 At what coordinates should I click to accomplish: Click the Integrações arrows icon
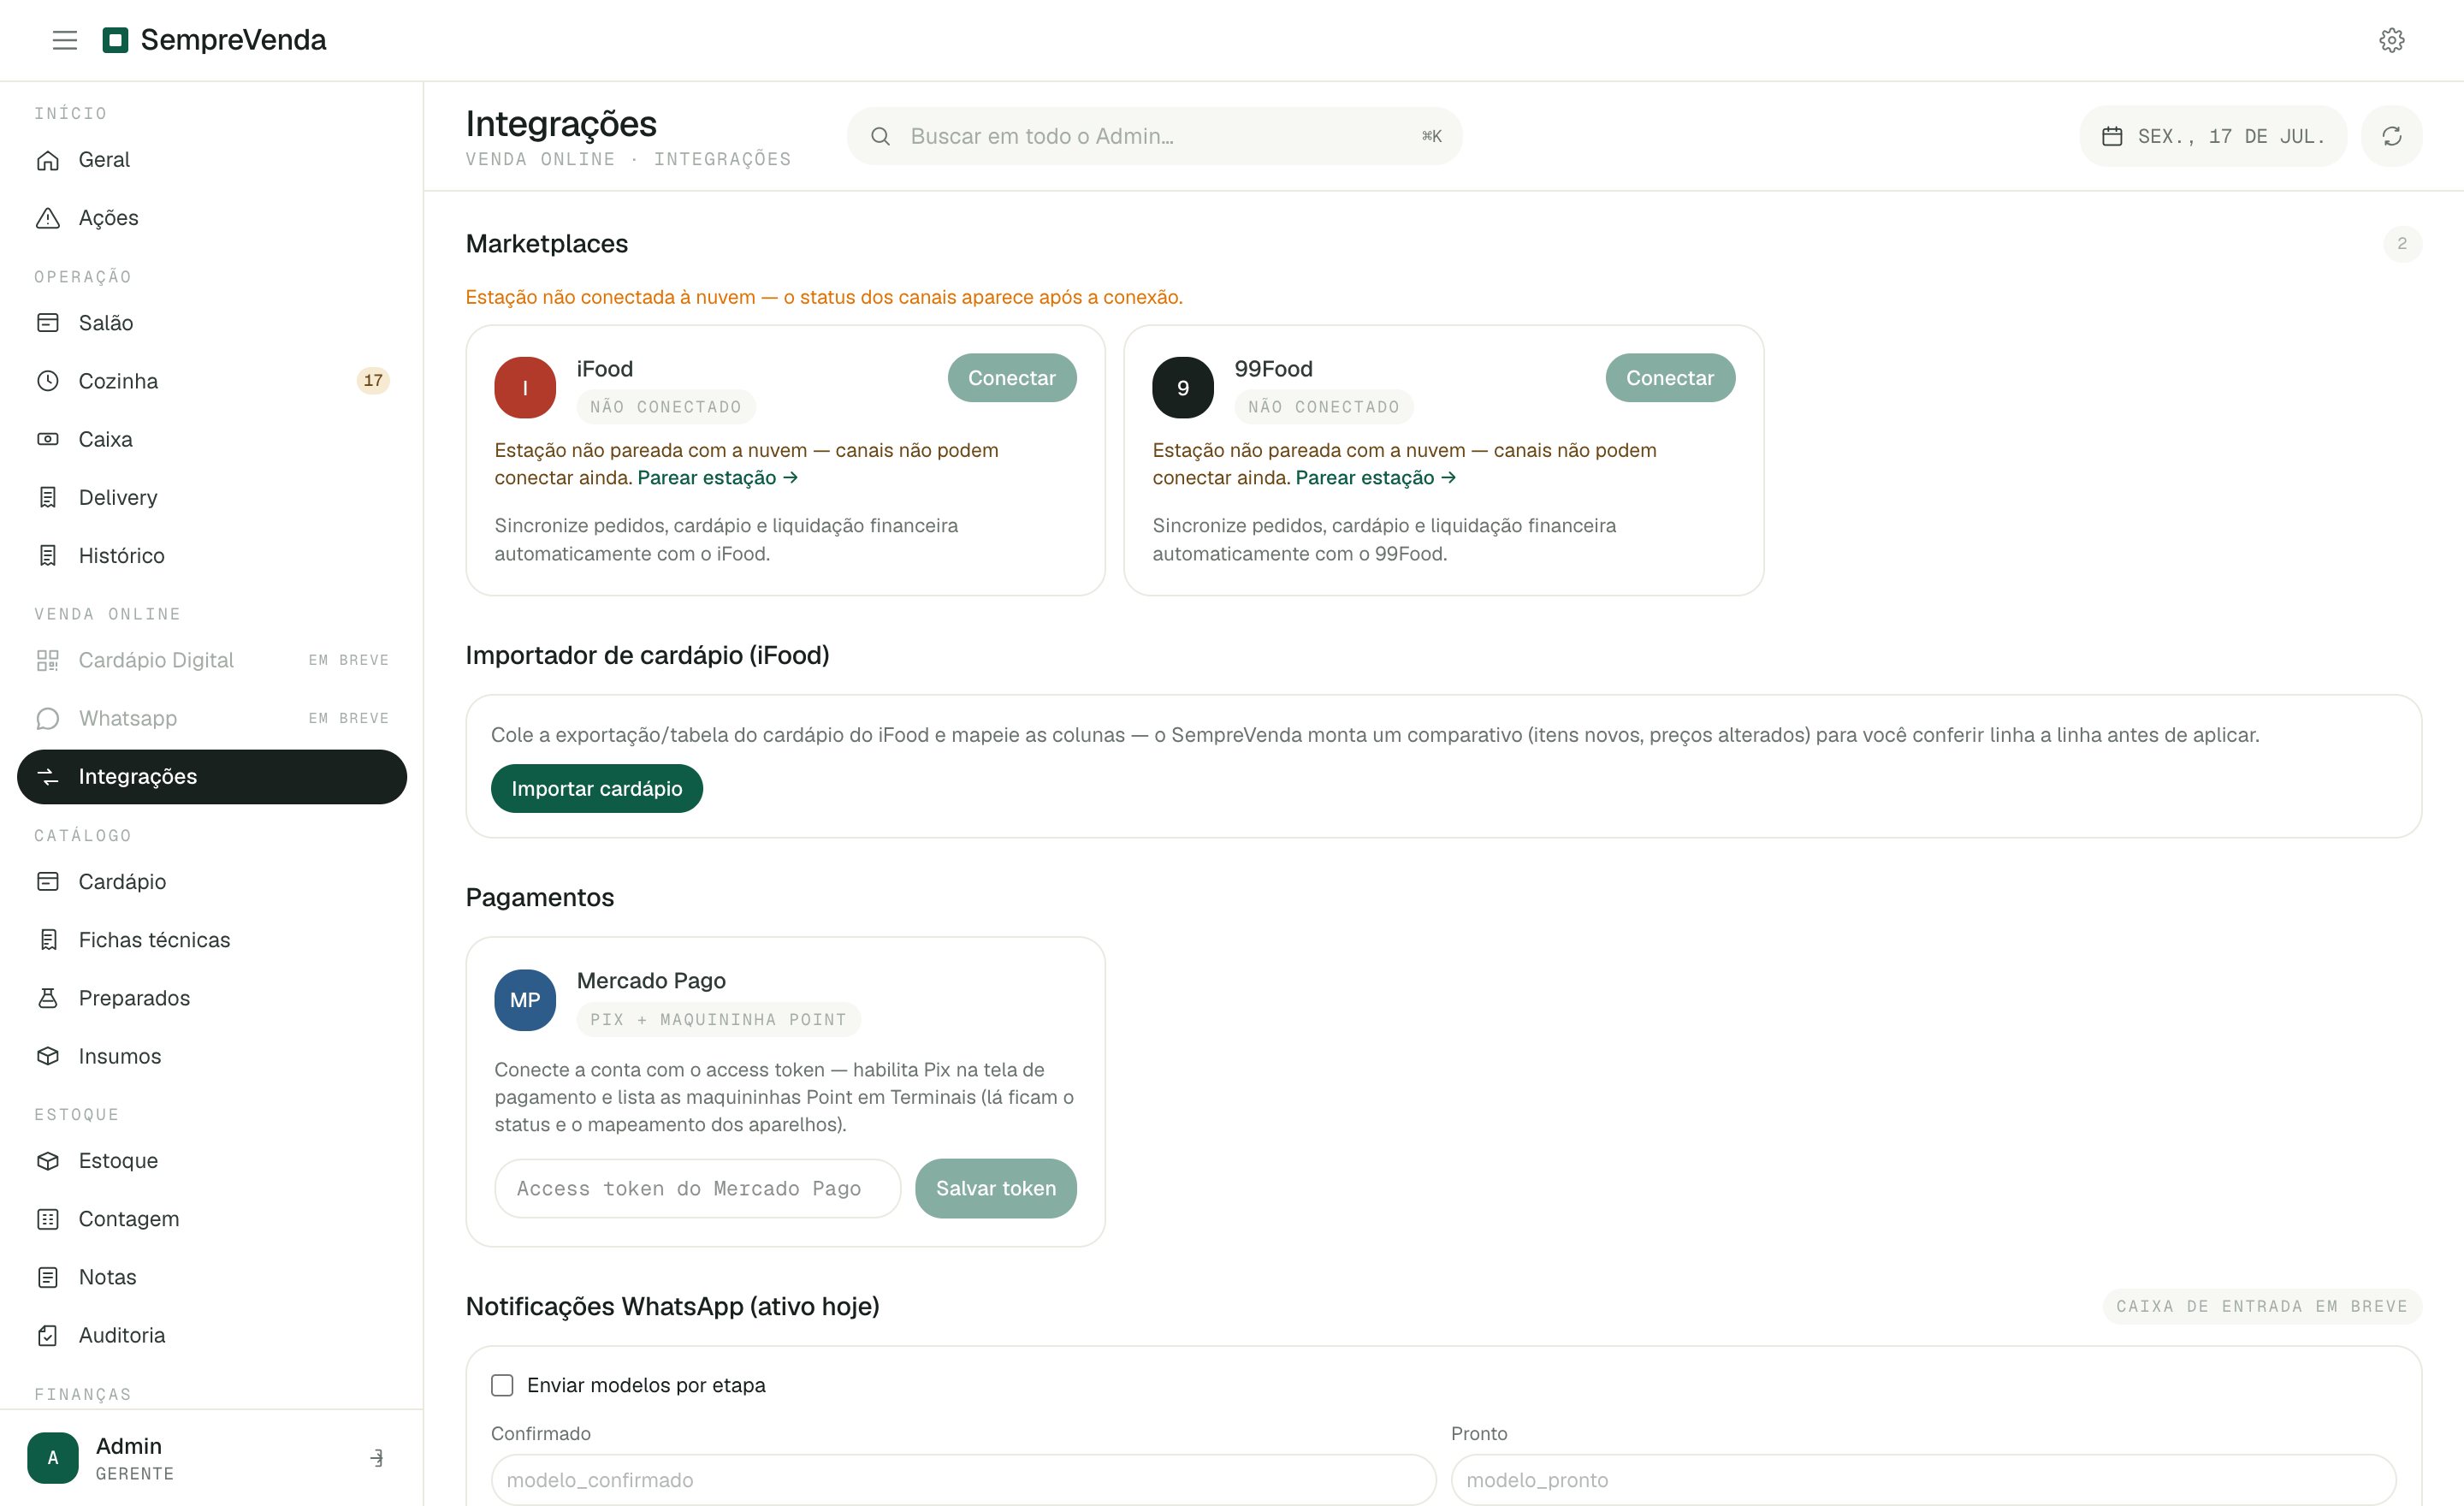(48, 777)
